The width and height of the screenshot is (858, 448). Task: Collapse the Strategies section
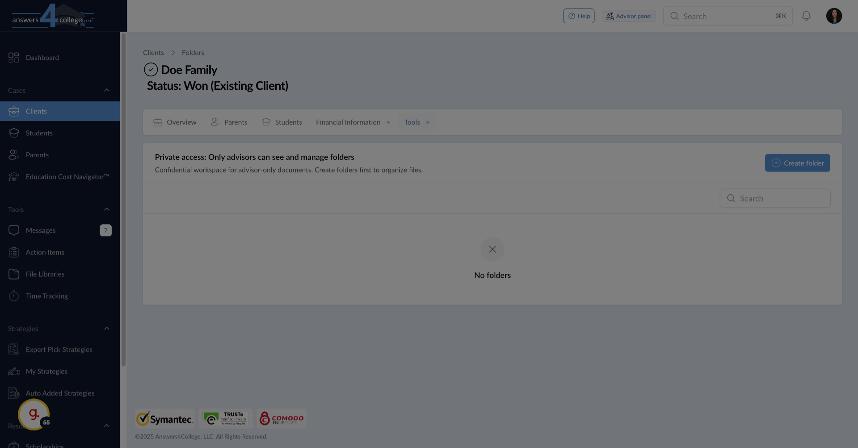tap(106, 328)
